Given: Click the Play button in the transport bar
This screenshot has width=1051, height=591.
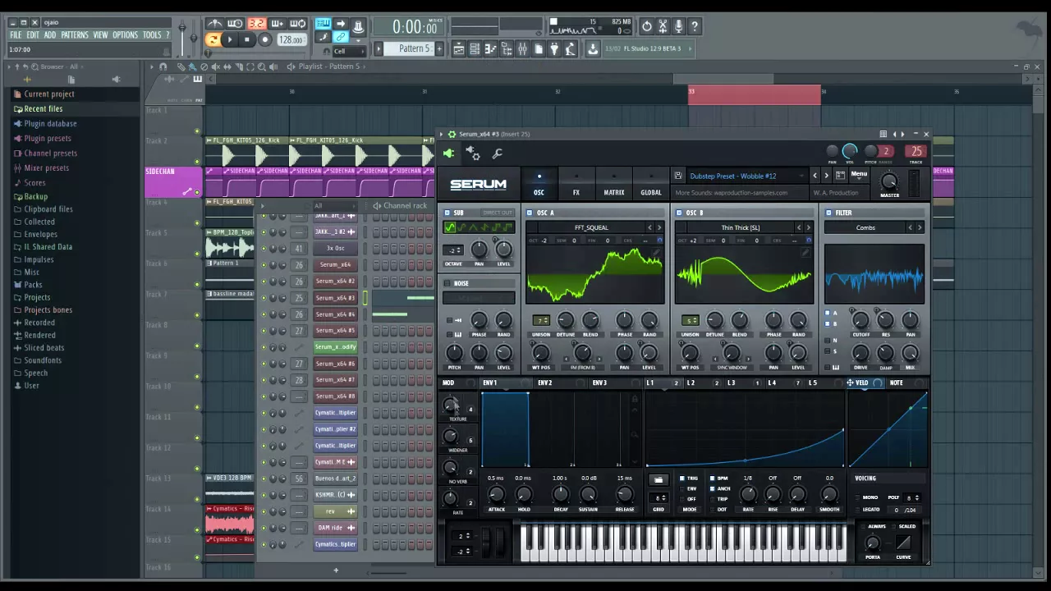Looking at the screenshot, I should 230,39.
